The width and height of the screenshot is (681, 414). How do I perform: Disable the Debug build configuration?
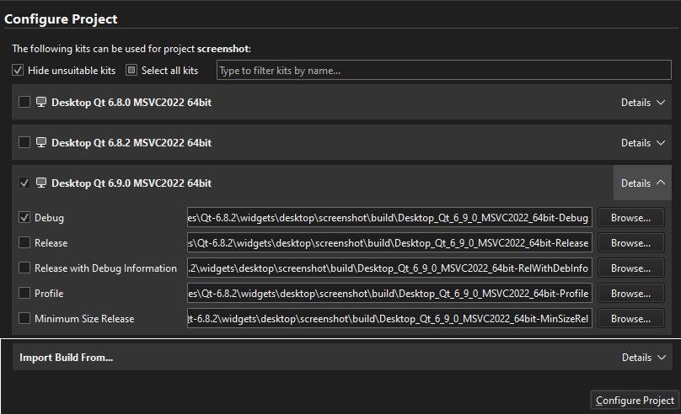pos(24,218)
